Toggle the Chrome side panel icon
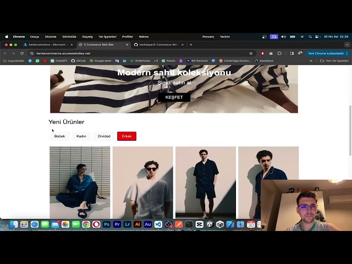352x264 pixels. (292, 53)
